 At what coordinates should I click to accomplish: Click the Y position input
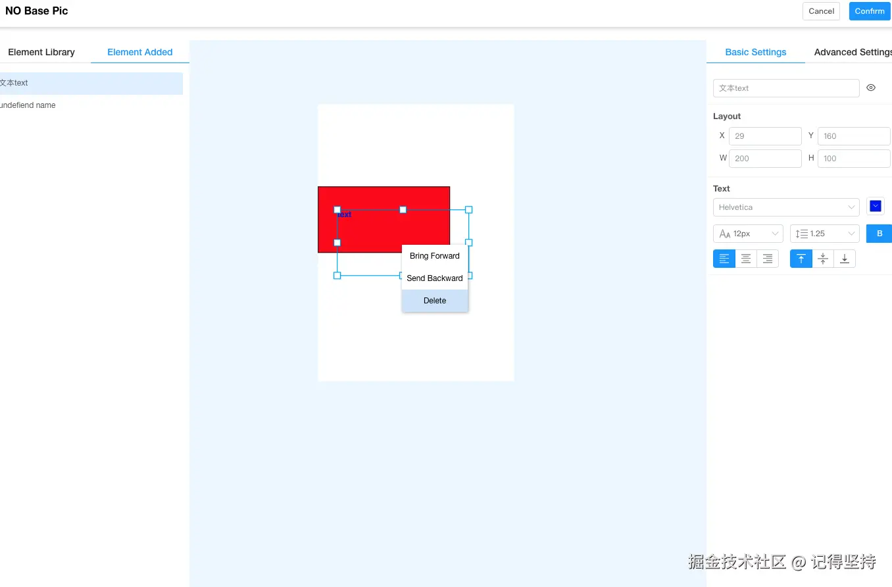pos(854,136)
